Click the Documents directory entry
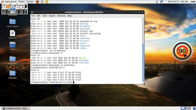 (85, 26)
